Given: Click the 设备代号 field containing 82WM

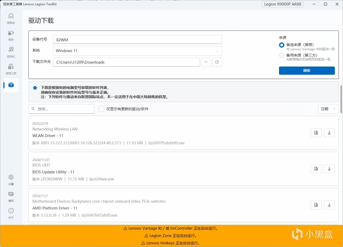Looking at the screenshot, I should [137, 40].
